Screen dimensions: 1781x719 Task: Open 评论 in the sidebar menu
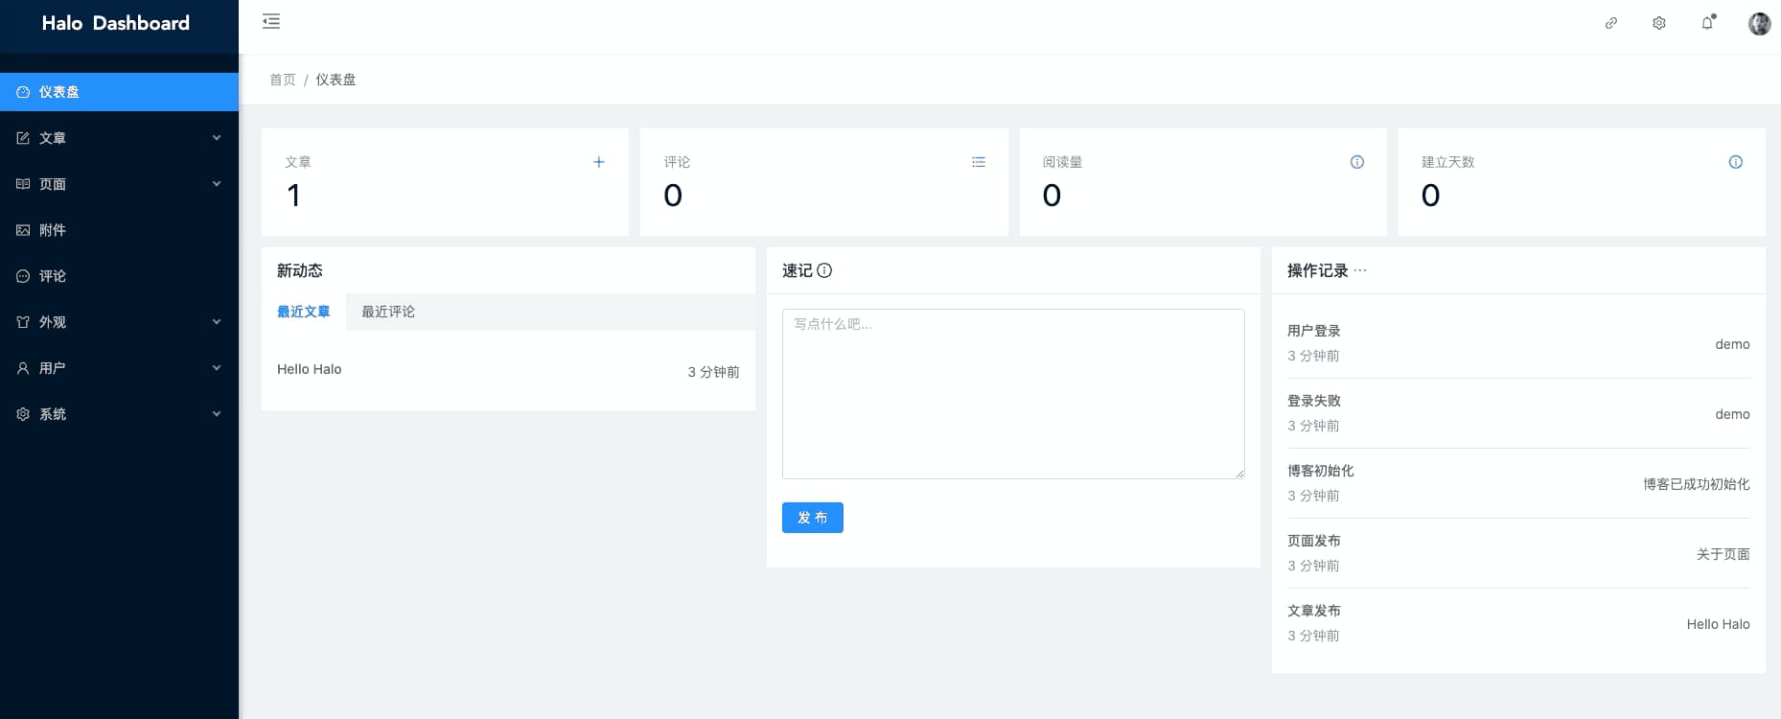119,276
